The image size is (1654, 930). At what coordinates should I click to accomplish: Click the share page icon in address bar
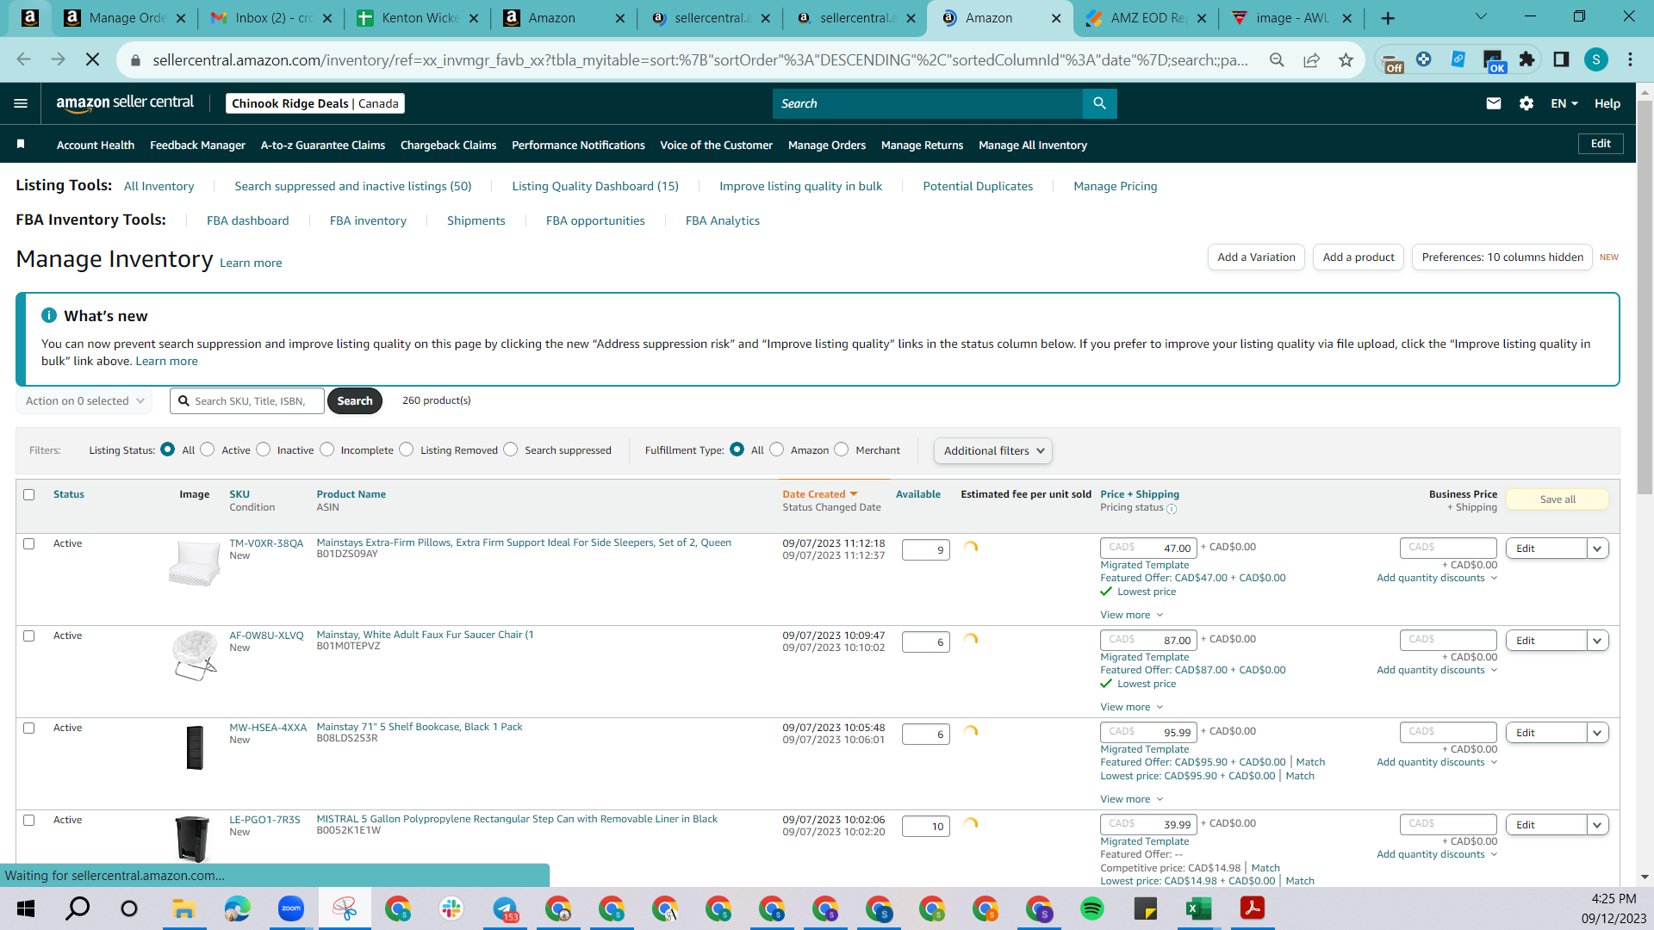click(x=1311, y=59)
